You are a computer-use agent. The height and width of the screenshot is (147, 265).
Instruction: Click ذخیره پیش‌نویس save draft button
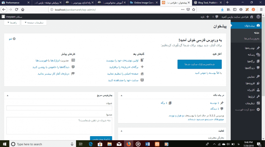click(x=101, y=138)
